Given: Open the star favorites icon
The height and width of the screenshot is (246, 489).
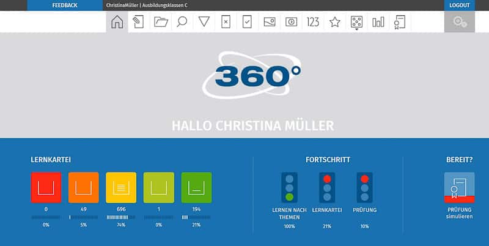Looking at the screenshot, I should tap(335, 22).
